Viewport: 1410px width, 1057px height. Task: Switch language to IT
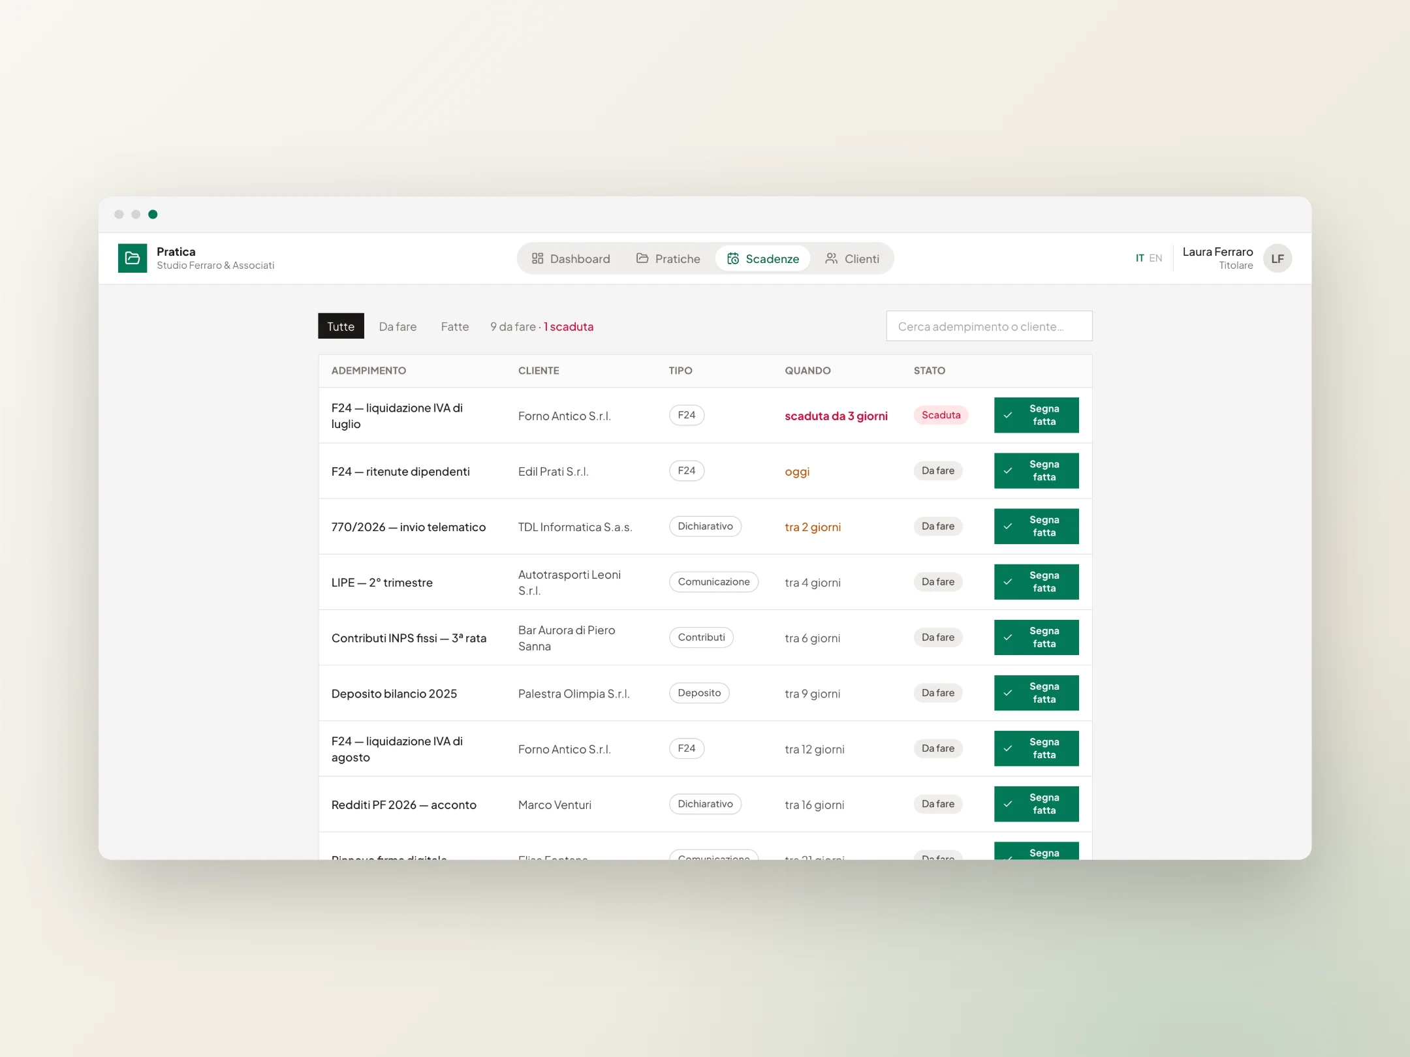click(1140, 258)
